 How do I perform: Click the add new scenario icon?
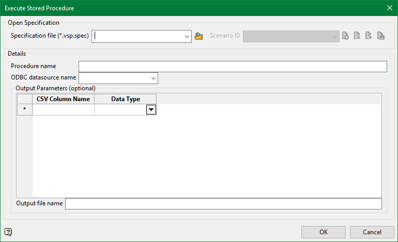tap(345, 36)
